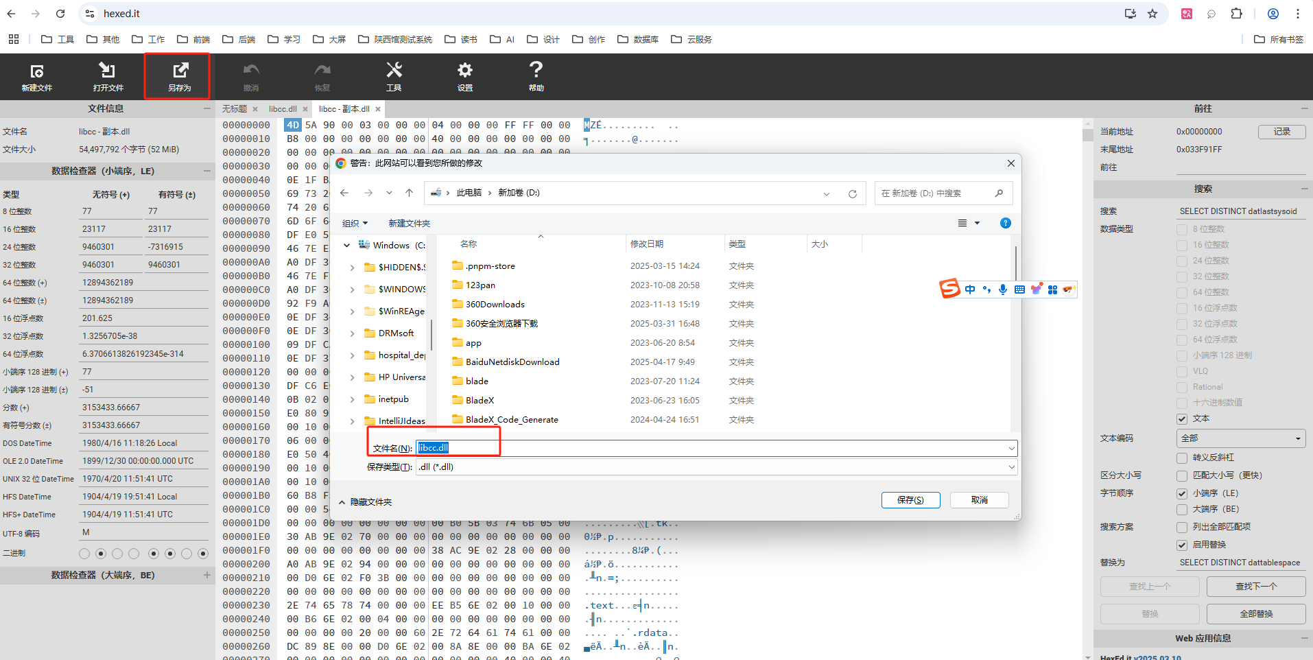Open HexEd.it 设置 settings icon
The image size is (1313, 660).
point(465,76)
